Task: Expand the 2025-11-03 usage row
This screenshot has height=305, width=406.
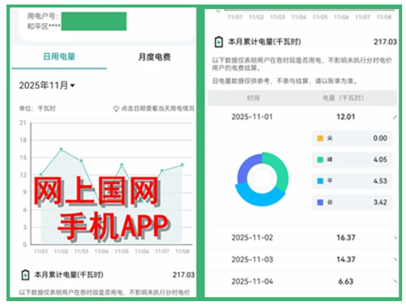Action: pos(394,260)
